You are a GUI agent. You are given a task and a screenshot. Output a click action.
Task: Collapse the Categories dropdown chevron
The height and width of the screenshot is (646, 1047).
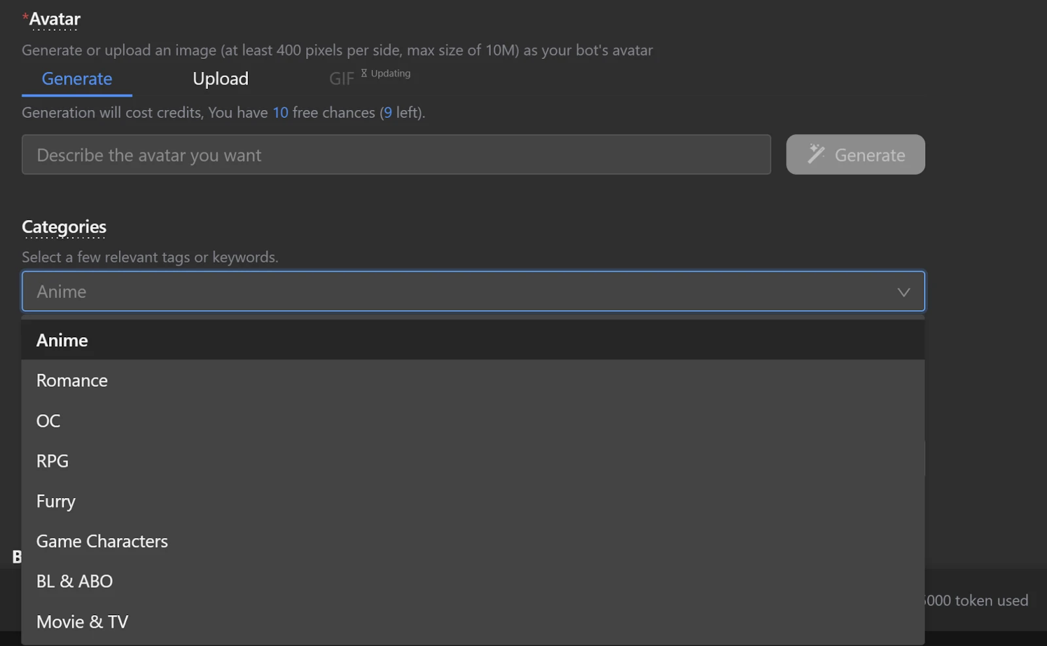(904, 292)
